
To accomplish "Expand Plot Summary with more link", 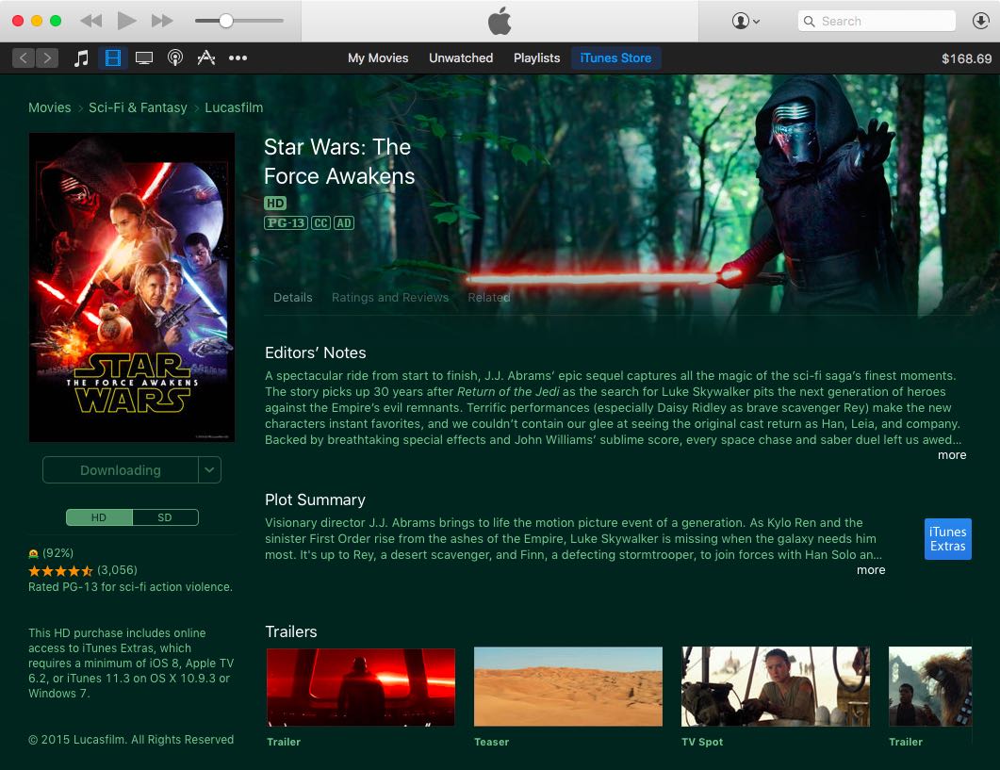I will click(x=871, y=569).
